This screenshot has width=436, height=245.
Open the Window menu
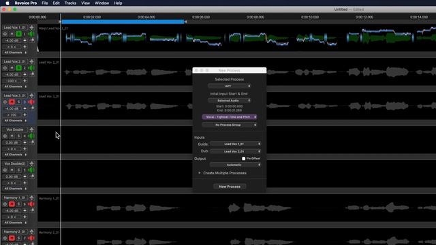(102, 3)
